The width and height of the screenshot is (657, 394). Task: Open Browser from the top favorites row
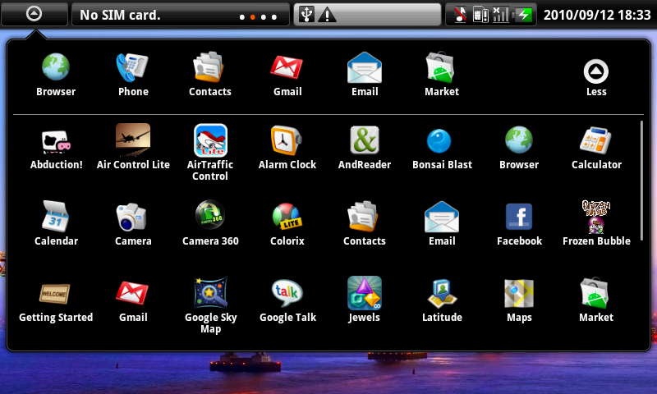(56, 75)
